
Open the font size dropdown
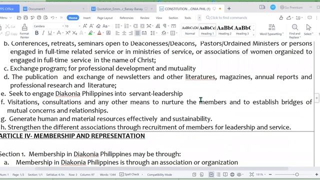tap(79, 26)
